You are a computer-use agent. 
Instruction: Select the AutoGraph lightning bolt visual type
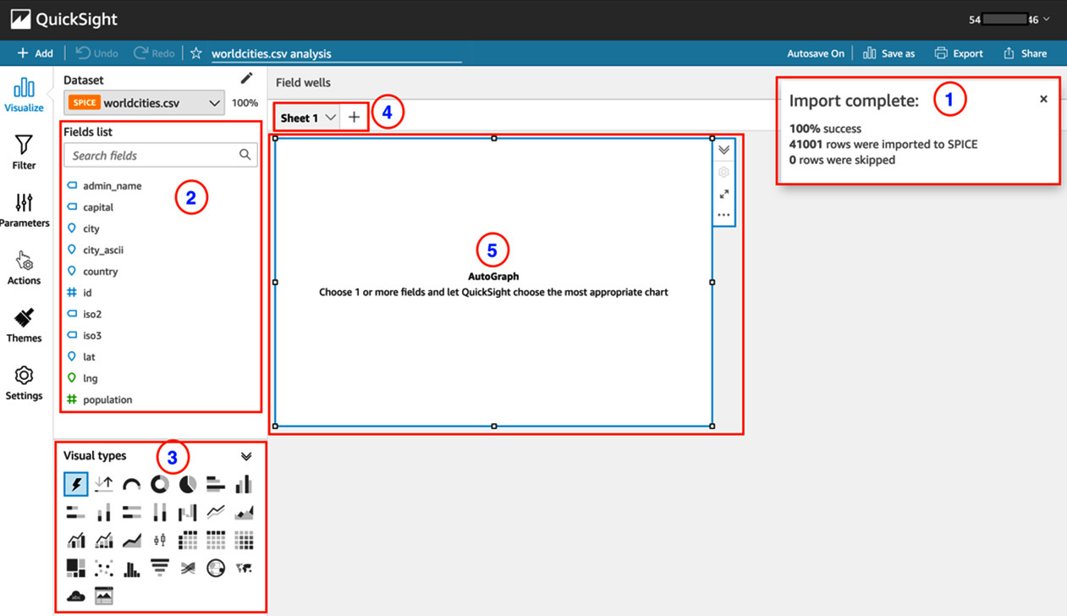click(x=76, y=484)
